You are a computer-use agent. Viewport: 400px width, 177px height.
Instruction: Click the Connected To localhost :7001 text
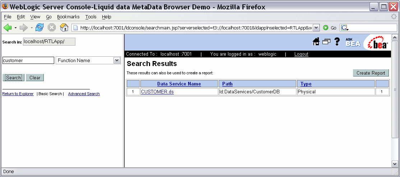(159, 54)
